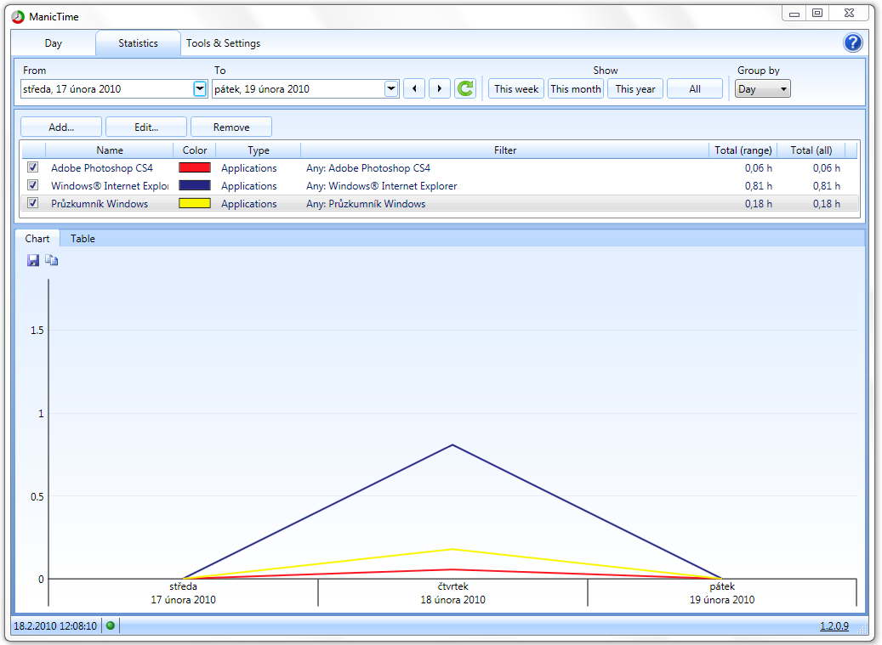Open the To date dropdown arrow
The height and width of the screenshot is (645, 882).
click(391, 88)
